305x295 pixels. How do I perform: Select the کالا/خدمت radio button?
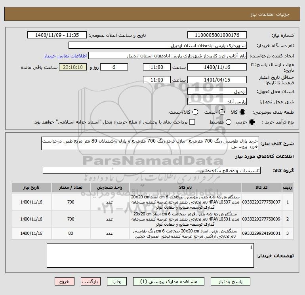click(x=195, y=112)
